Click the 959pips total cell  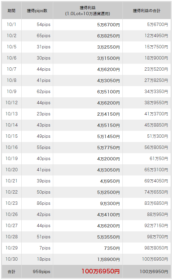(x=37, y=271)
